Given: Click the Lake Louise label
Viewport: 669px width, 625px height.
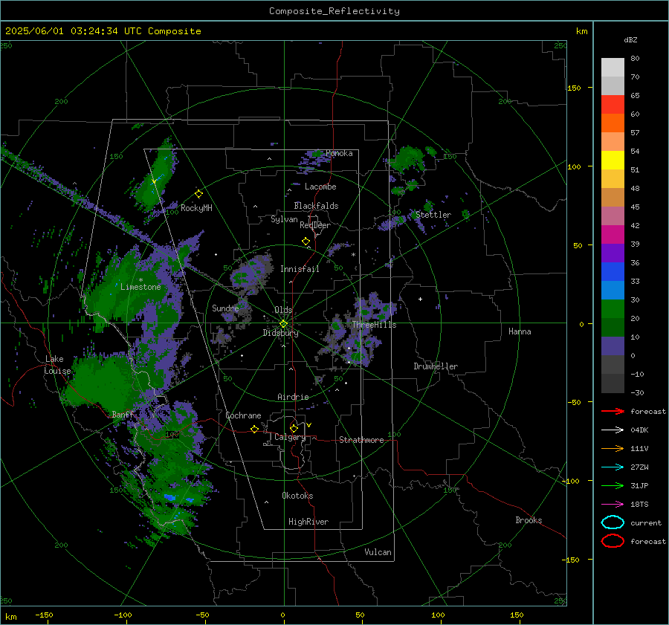Looking at the screenshot, I should pos(57,365).
